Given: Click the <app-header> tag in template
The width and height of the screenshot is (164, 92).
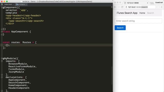Looking at the screenshot, I should click(x=14, y=16).
